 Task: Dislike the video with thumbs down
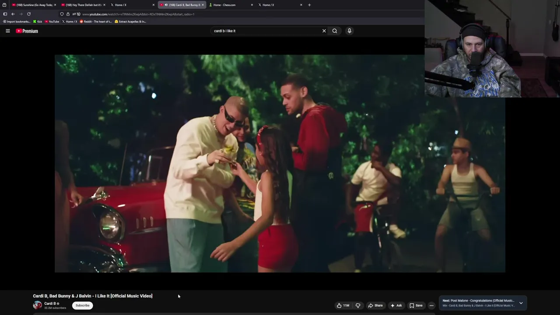click(x=358, y=305)
